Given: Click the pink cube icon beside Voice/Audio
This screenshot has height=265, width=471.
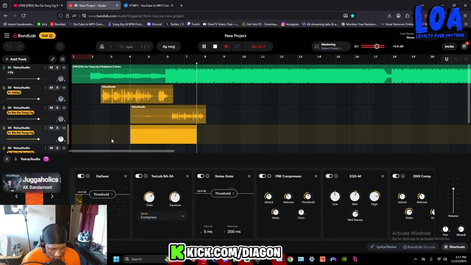Looking at the screenshot, I should [46, 159].
